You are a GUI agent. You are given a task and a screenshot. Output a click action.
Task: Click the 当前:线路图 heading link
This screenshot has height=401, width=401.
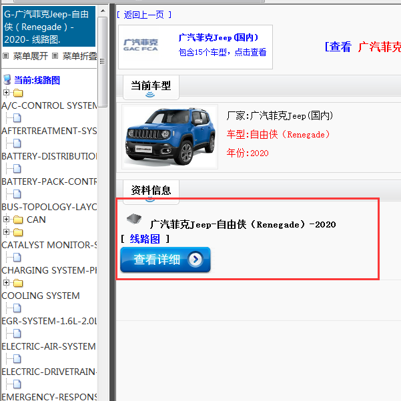point(37,80)
